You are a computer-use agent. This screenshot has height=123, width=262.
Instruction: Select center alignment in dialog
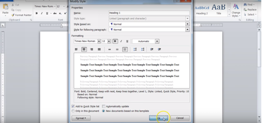click(84, 49)
